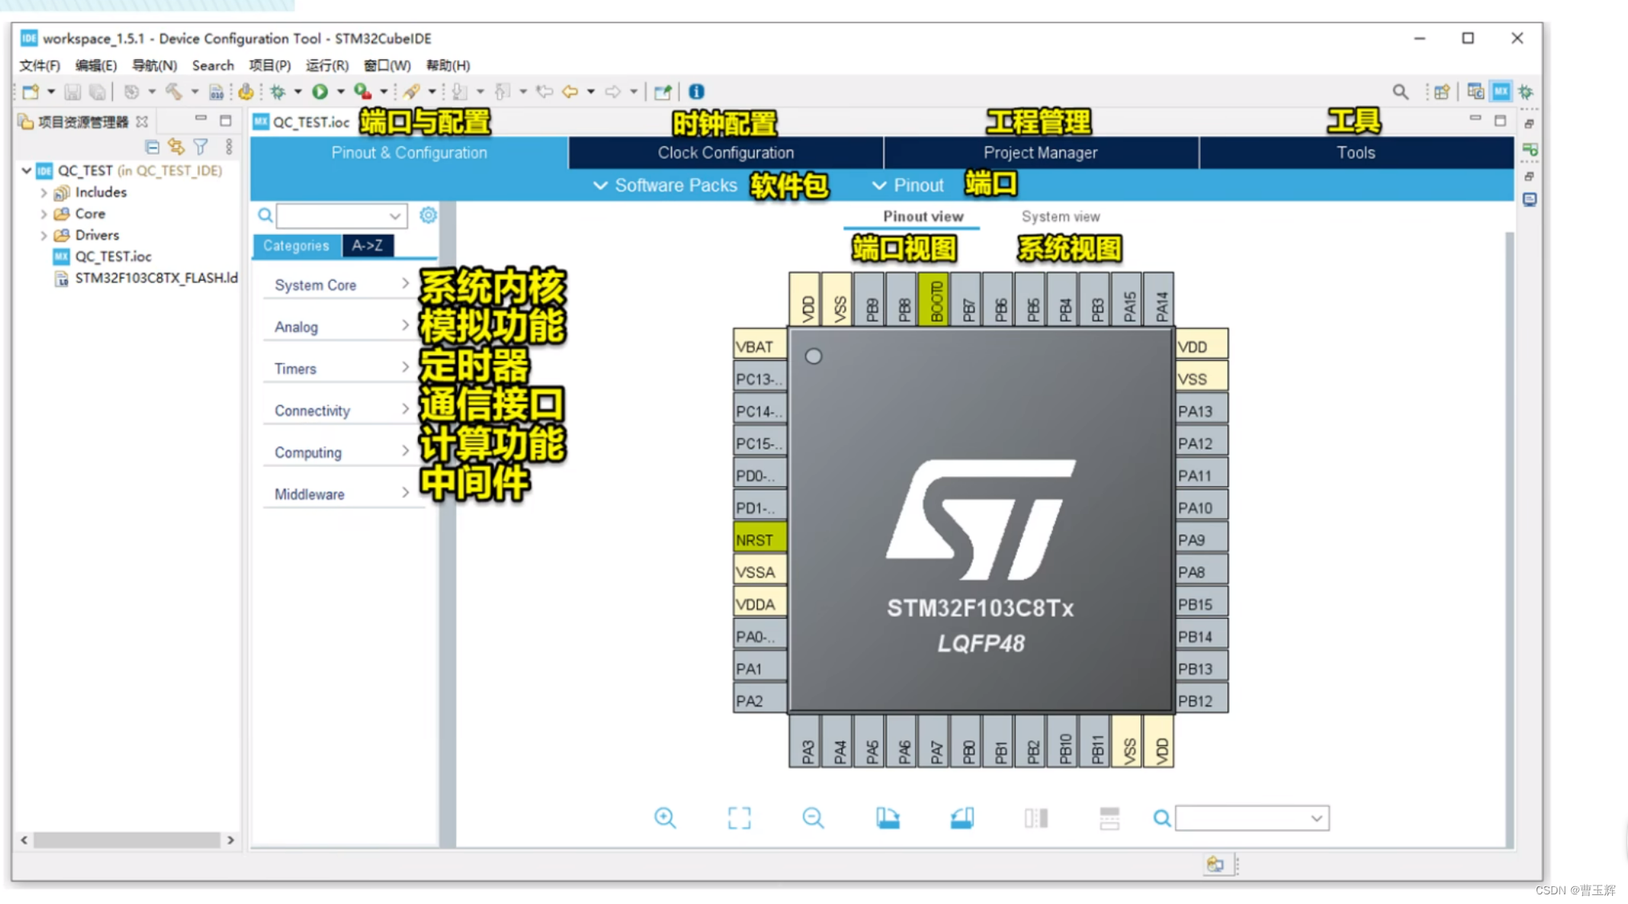The height and width of the screenshot is (904, 1628).
Task: Select the Categories list toggle
Action: click(x=296, y=245)
